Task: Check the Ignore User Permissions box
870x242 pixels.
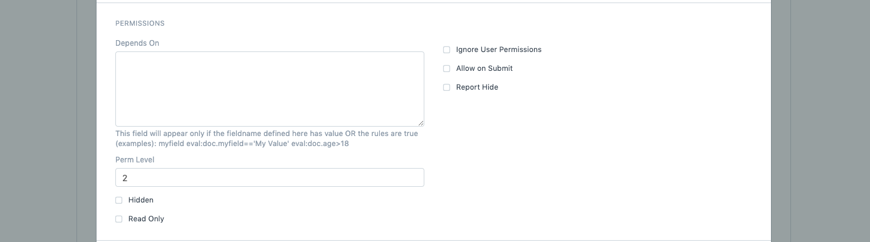Action: click(x=447, y=50)
